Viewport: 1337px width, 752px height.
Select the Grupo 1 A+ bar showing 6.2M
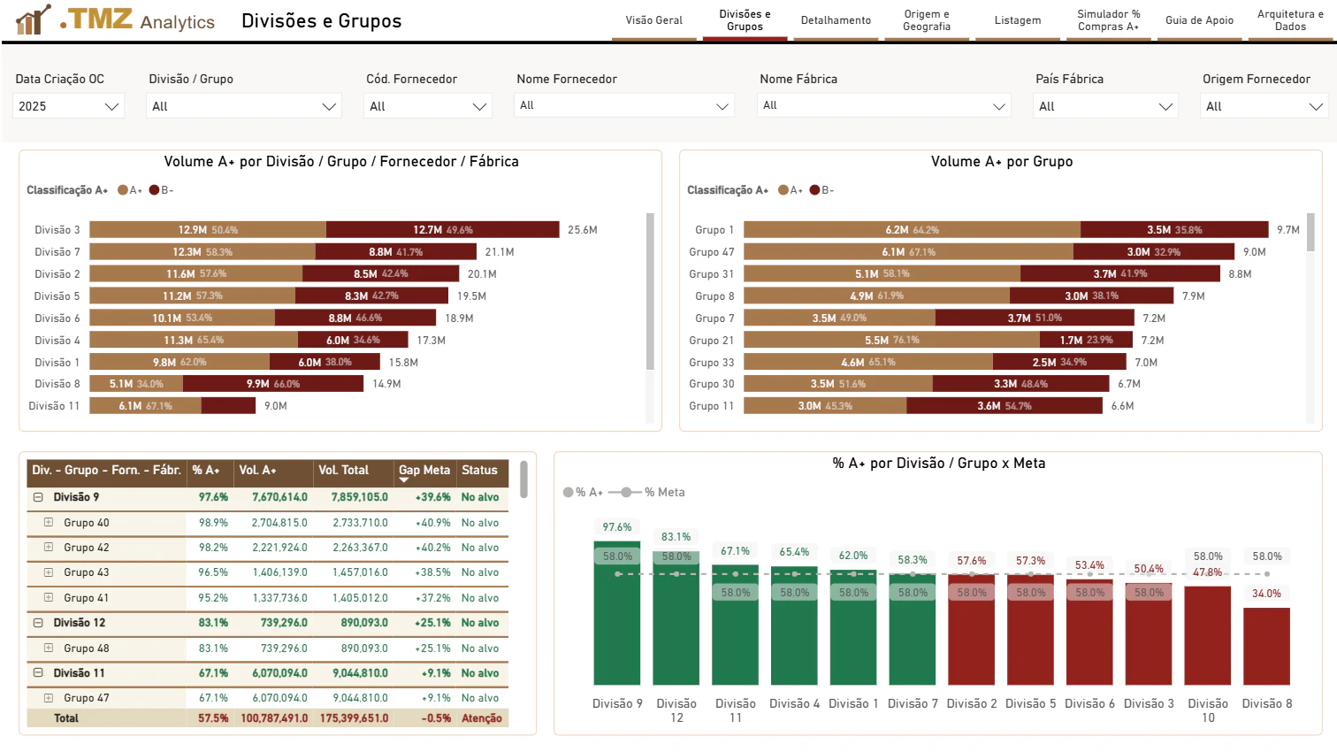click(x=912, y=230)
